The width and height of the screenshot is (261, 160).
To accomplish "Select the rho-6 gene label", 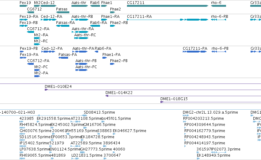I will coord(216,3).
